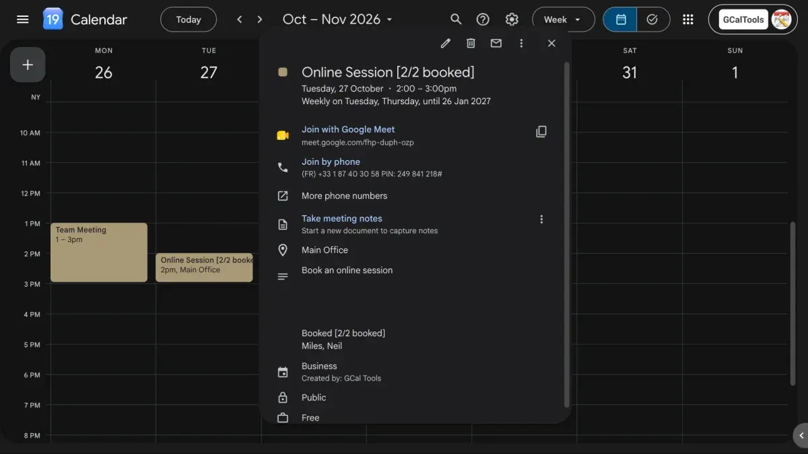Viewport: 808px width, 454px height.
Task: Select Tuesday 27 day header
Action: point(209,65)
